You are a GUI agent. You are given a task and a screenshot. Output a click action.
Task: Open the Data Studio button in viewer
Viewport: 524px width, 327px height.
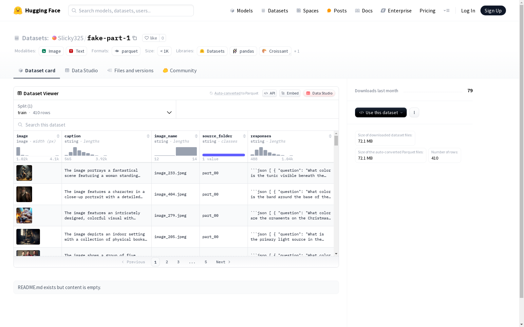pos(319,93)
